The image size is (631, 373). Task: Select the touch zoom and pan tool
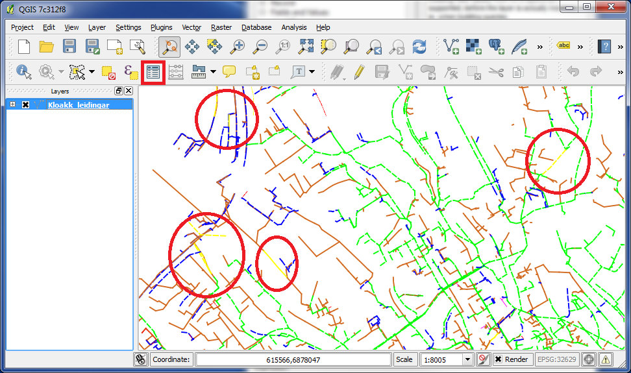tap(169, 47)
